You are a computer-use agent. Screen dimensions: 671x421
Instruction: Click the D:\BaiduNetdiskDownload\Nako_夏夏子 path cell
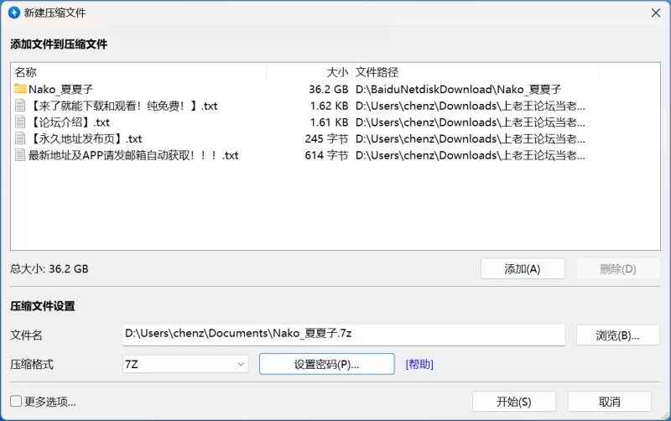(x=458, y=89)
